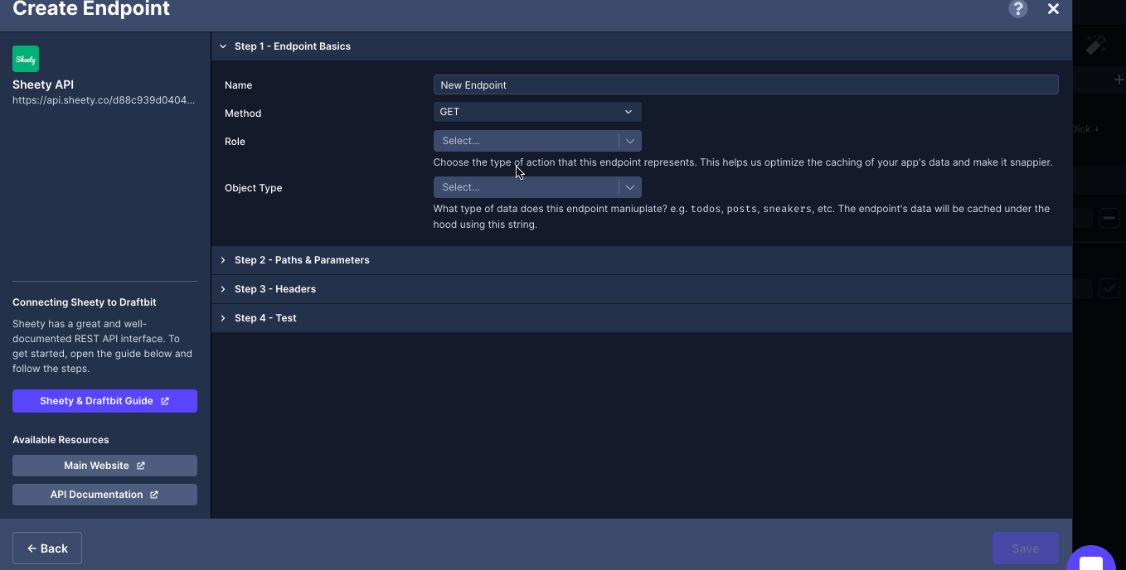Viewport: 1126px width, 570px height.
Task: Click the Save button
Action: click(1025, 548)
